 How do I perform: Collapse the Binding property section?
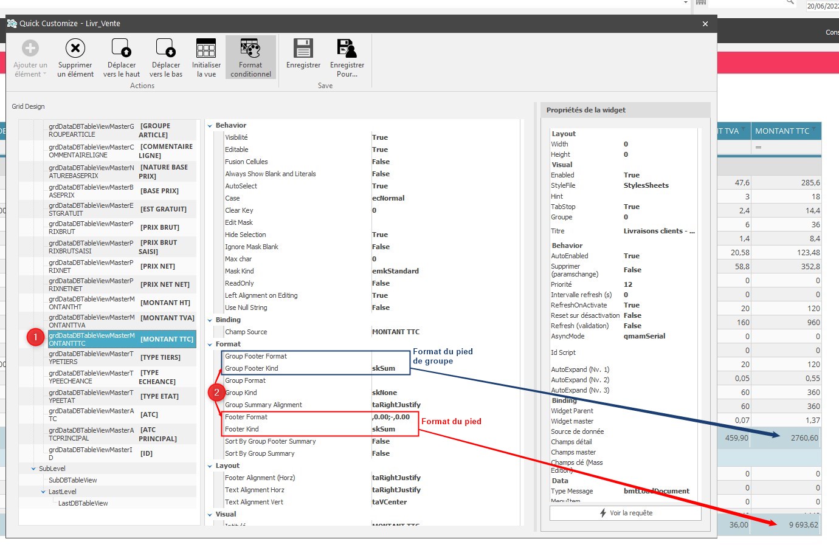(x=210, y=320)
